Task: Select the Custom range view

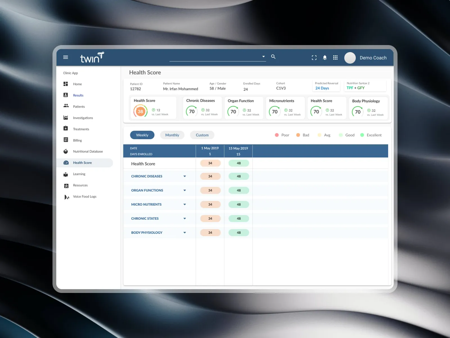Action: 202,135
